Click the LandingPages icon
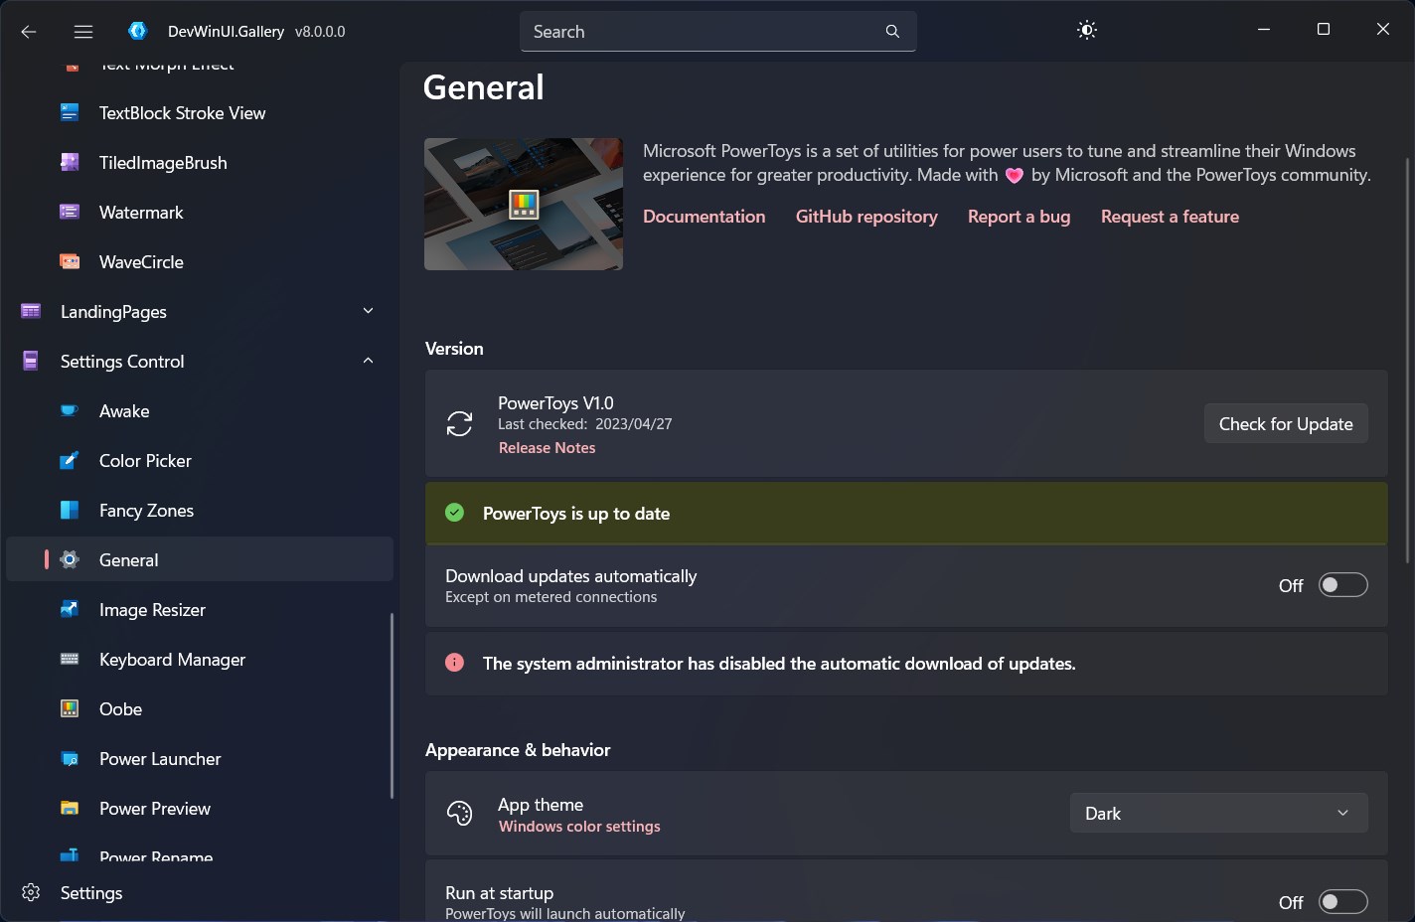Screen dimensions: 1415x922 pos(31,312)
